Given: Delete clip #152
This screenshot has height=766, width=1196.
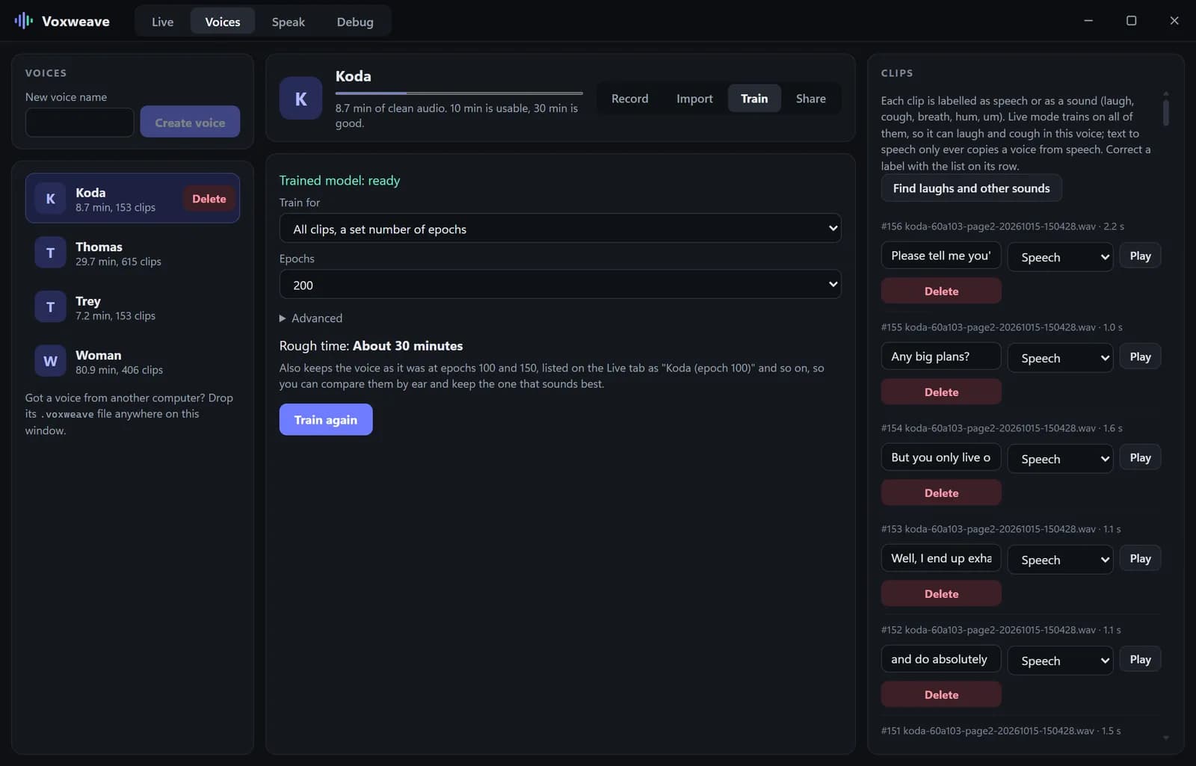Looking at the screenshot, I should coord(941,695).
